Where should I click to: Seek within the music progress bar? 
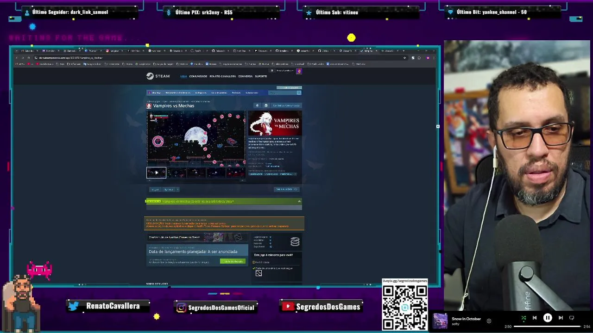click(x=547, y=327)
